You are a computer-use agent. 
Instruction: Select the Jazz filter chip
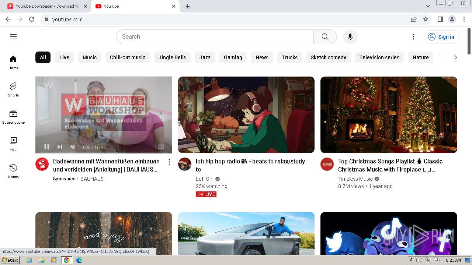click(205, 57)
